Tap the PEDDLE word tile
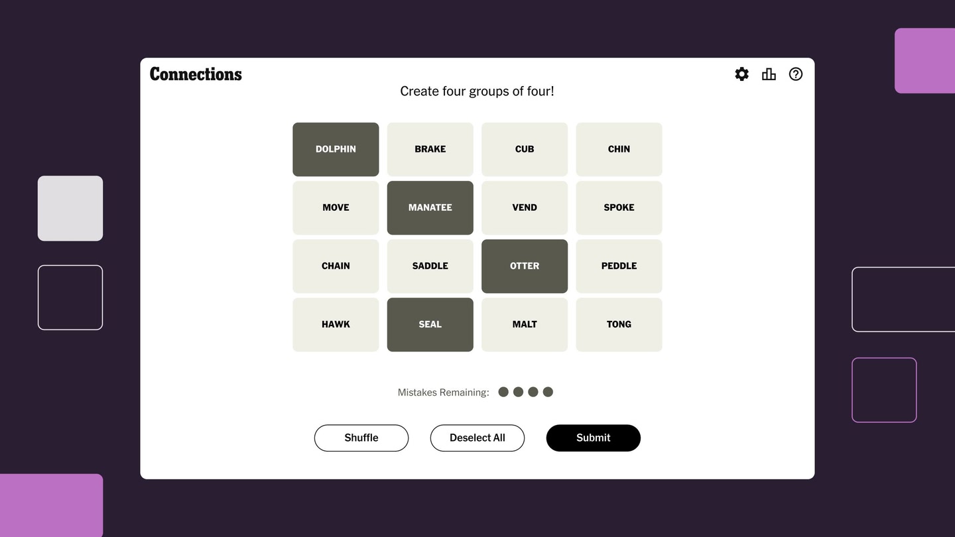This screenshot has height=537, width=955. pos(618,266)
